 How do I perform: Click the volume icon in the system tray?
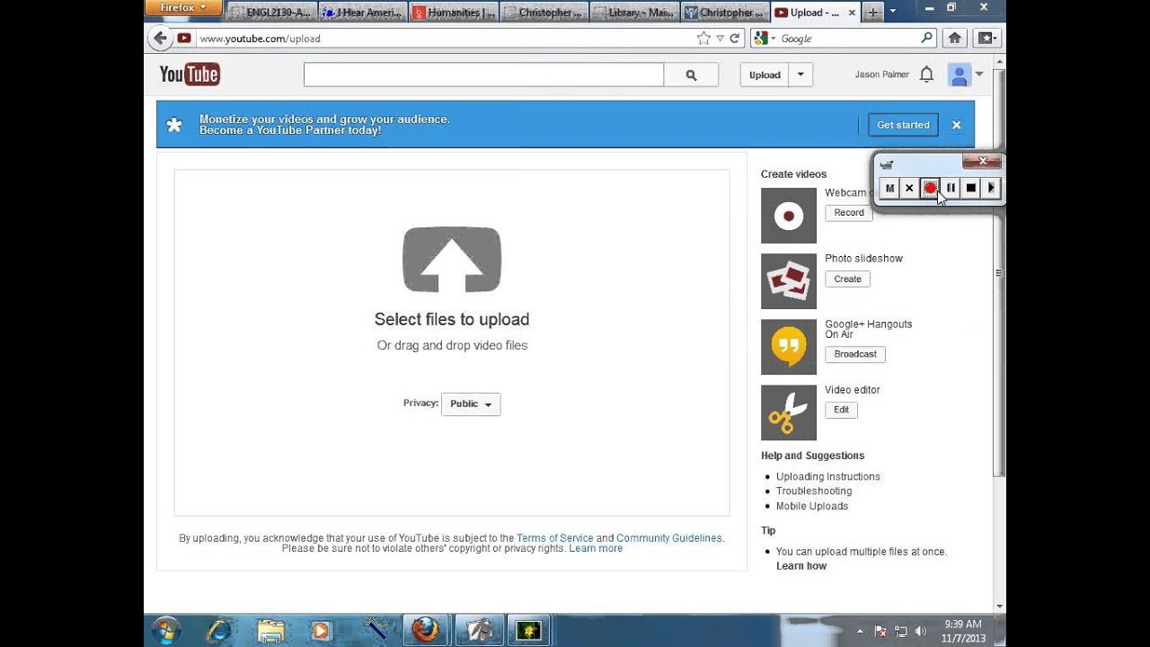(x=920, y=632)
